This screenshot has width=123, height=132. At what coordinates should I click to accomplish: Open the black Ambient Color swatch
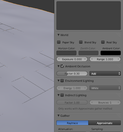[x=111, y=53]
